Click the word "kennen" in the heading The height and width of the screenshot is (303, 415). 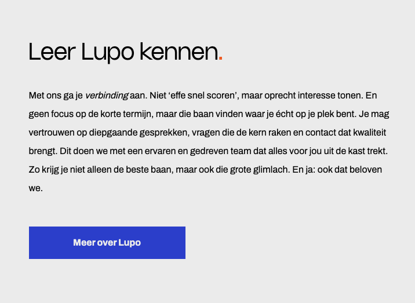click(x=179, y=52)
